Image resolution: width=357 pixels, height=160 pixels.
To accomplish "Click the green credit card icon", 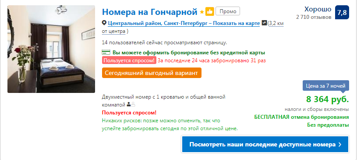I will click(x=106, y=53).
